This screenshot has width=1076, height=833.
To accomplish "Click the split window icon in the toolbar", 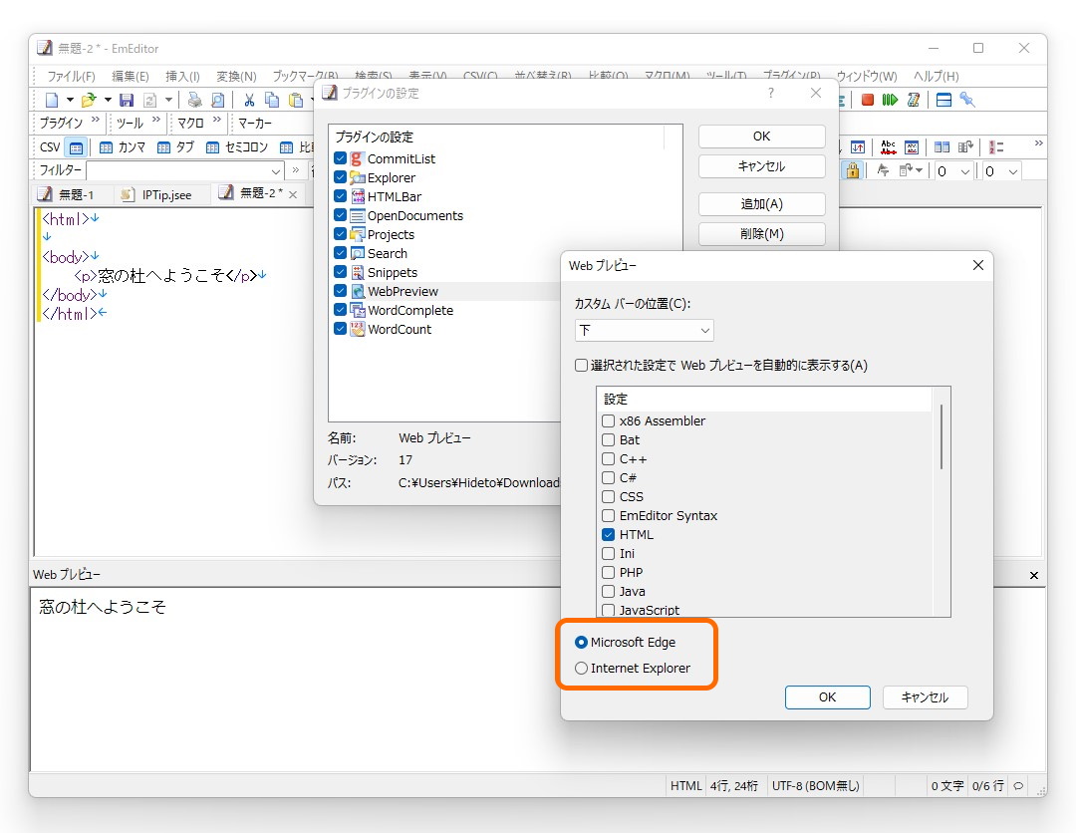I will 943,100.
